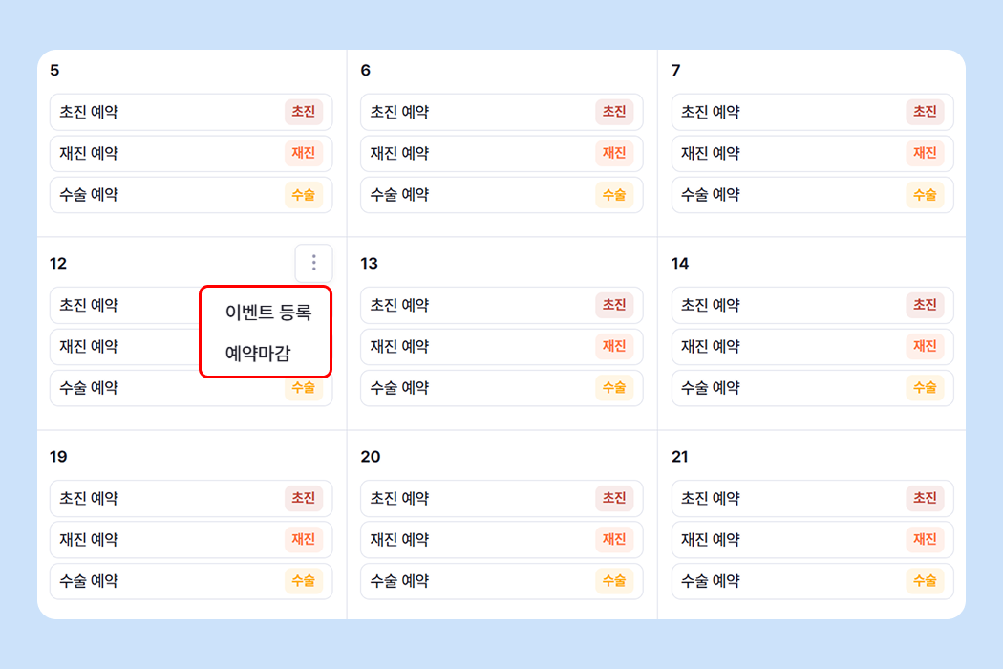Click the 수술 badge on day 7
The width and height of the screenshot is (1003, 669).
point(925,195)
